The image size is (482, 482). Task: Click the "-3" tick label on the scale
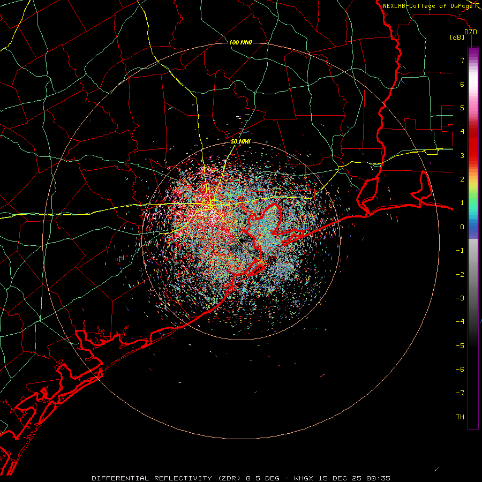click(x=460, y=298)
